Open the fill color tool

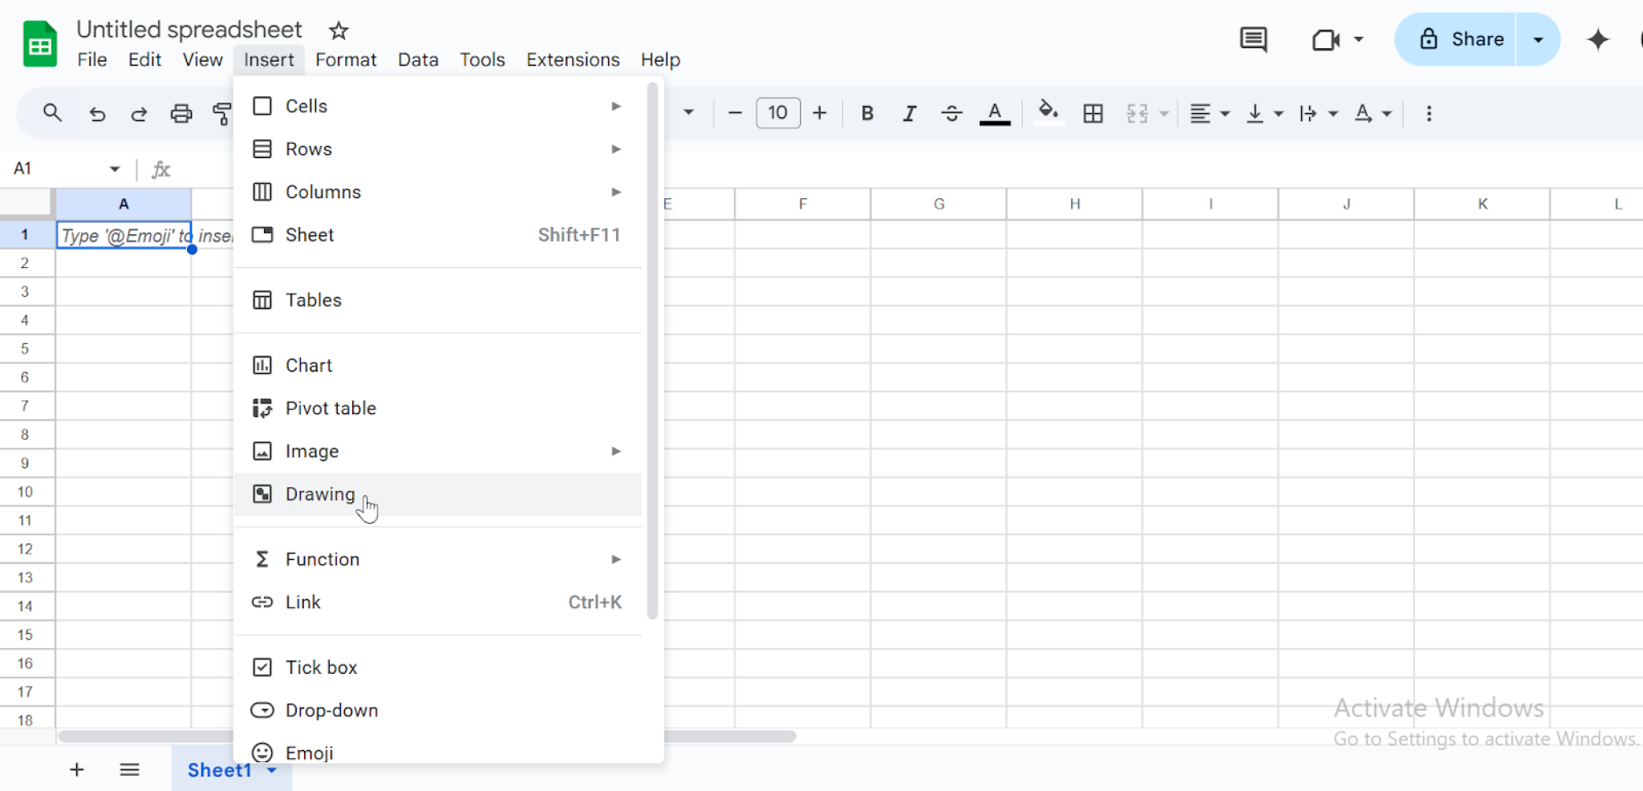click(1049, 113)
